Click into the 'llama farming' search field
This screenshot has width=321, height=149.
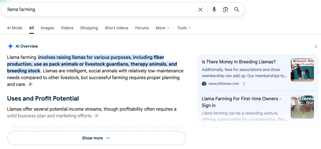(x=99, y=10)
